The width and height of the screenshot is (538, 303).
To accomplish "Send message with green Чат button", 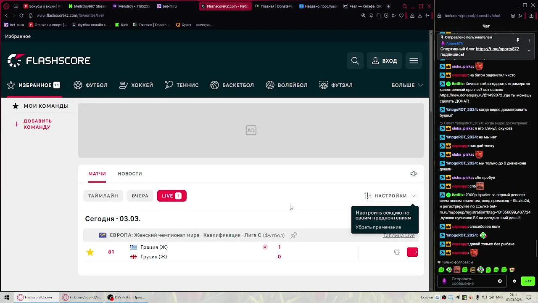I will [528, 281].
